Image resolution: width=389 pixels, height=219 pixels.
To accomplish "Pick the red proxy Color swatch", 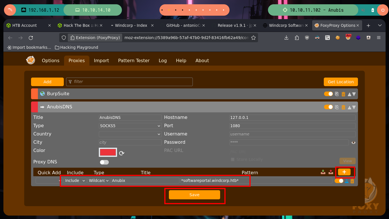I will (108, 152).
